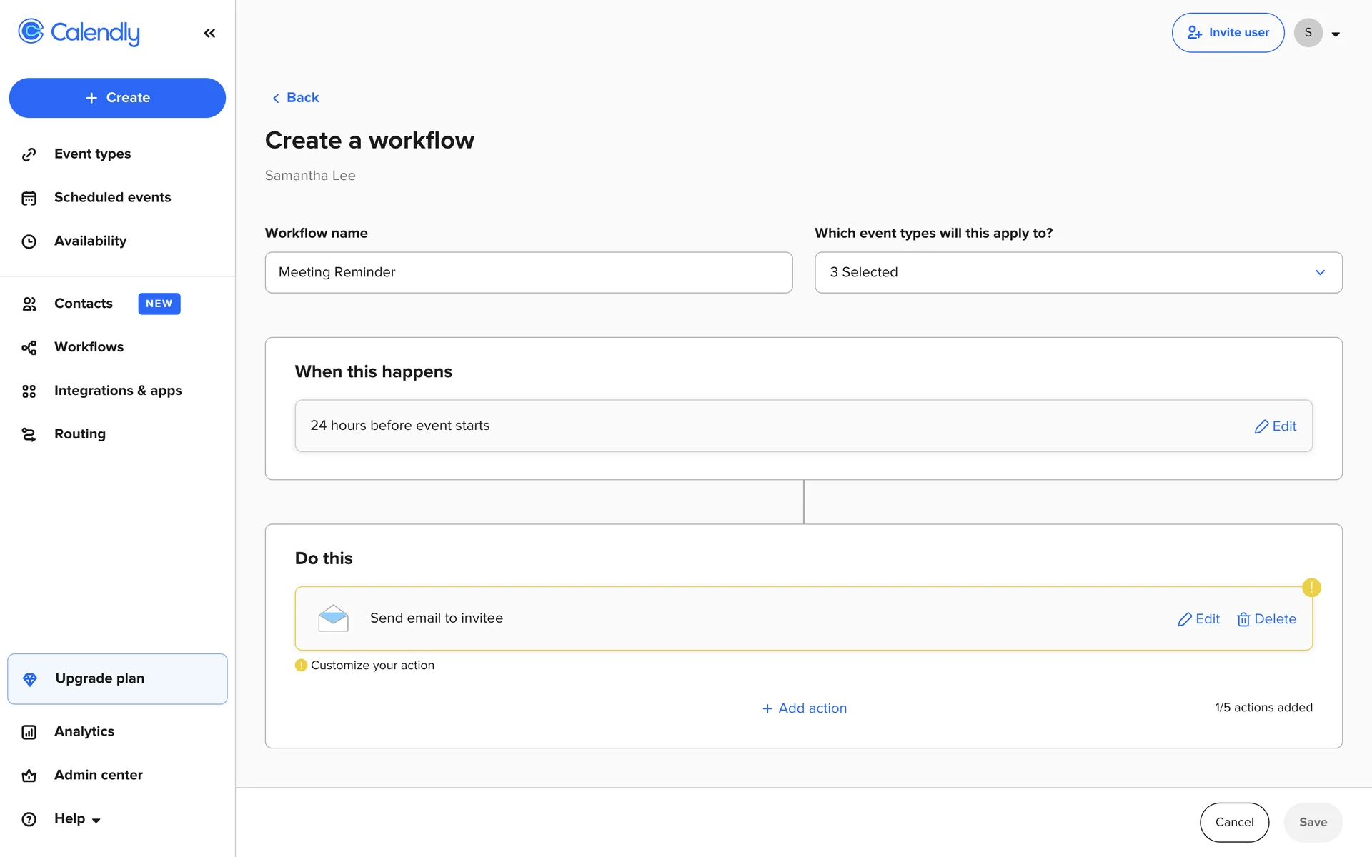Delete the Send email to invitee action
This screenshot has height=857, width=1372.
[1266, 619]
